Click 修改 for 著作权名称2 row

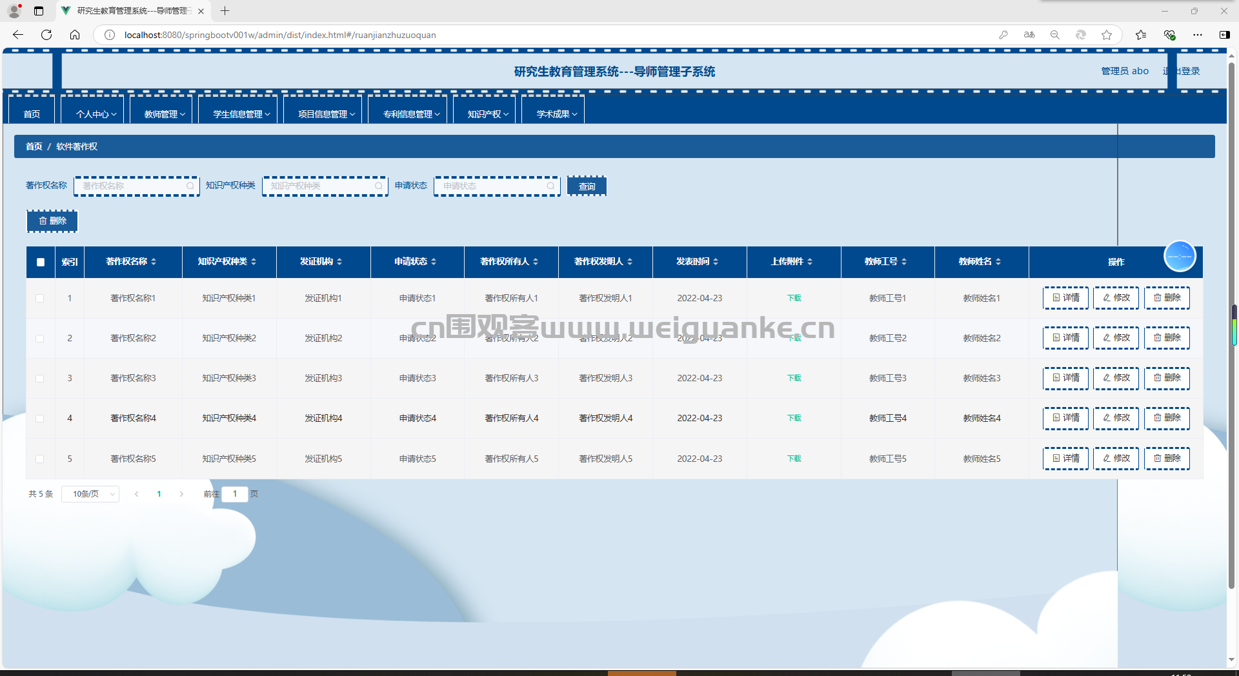(x=1116, y=338)
